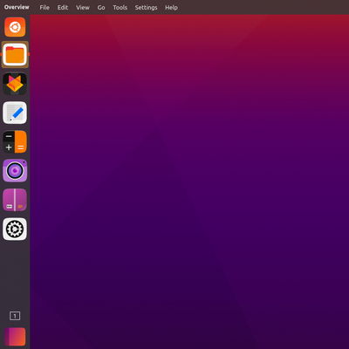Screen dimensions: 349x349
Task: Open the Help menu
Action: click(171, 8)
